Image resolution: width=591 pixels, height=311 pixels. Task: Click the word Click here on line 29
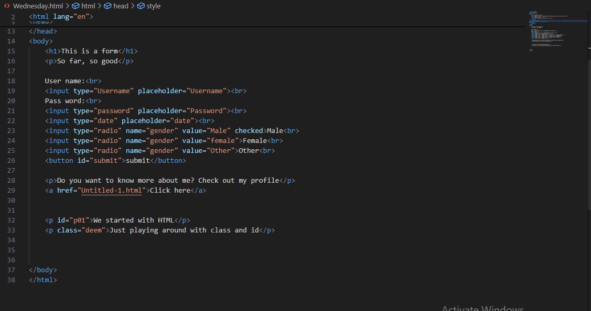(170, 190)
